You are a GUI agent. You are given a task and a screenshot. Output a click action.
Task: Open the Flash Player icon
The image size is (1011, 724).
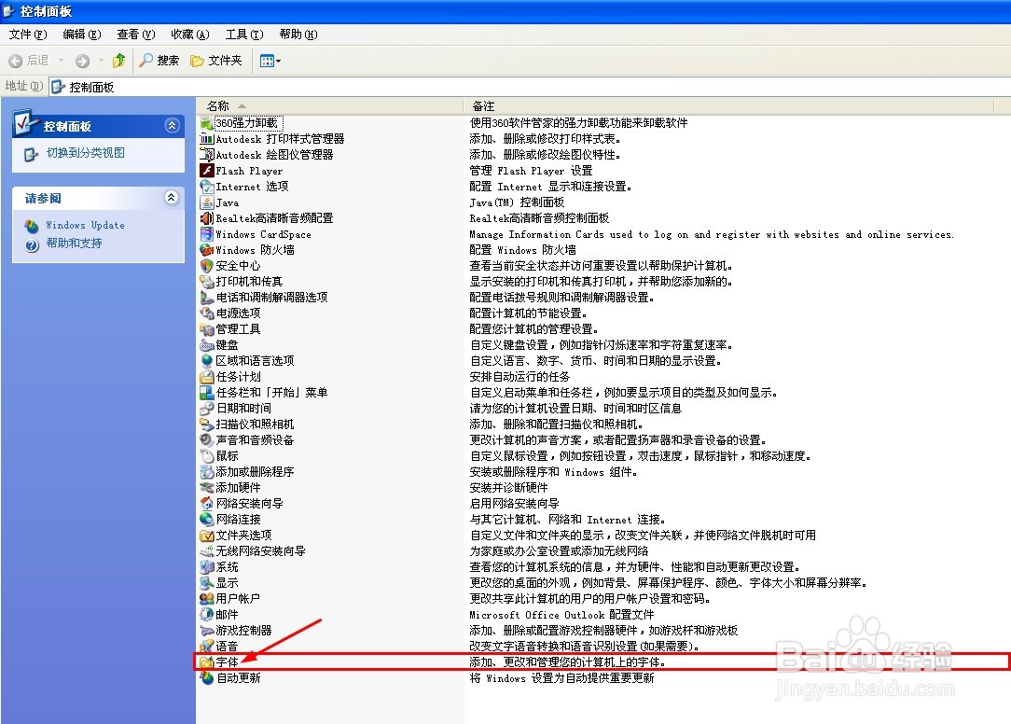click(206, 171)
